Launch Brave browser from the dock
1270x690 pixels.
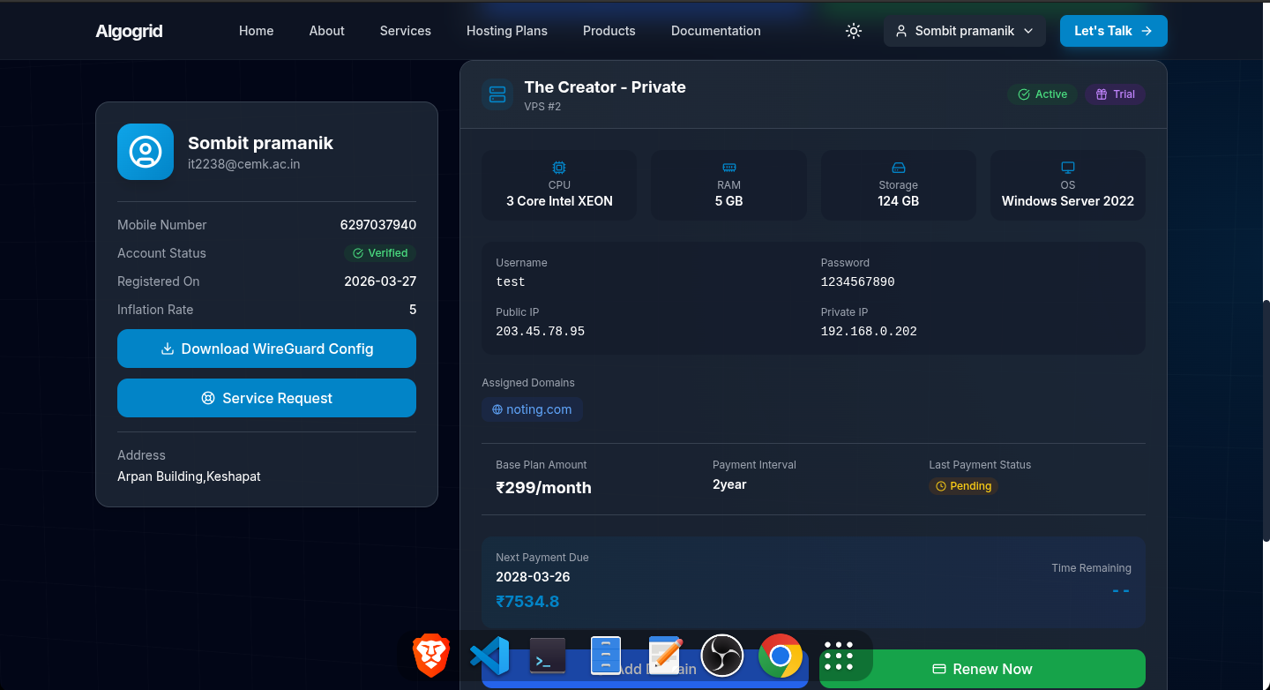click(431, 656)
